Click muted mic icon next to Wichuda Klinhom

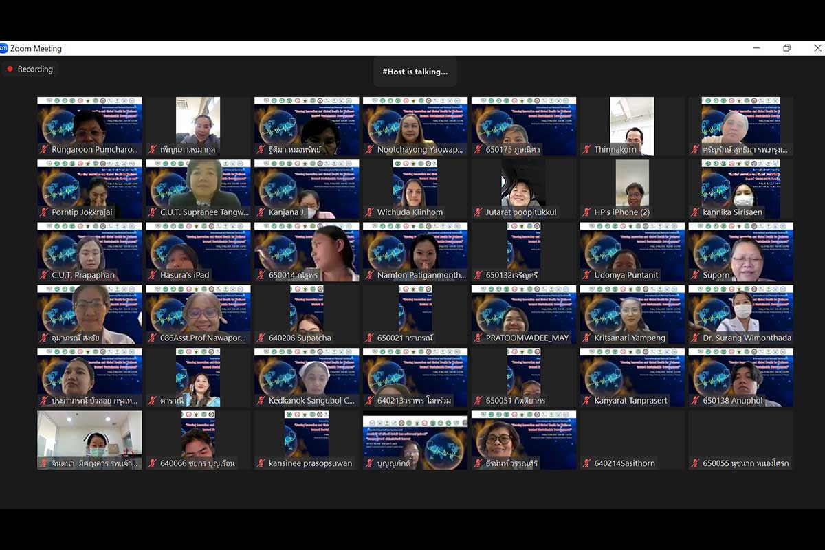(x=370, y=212)
